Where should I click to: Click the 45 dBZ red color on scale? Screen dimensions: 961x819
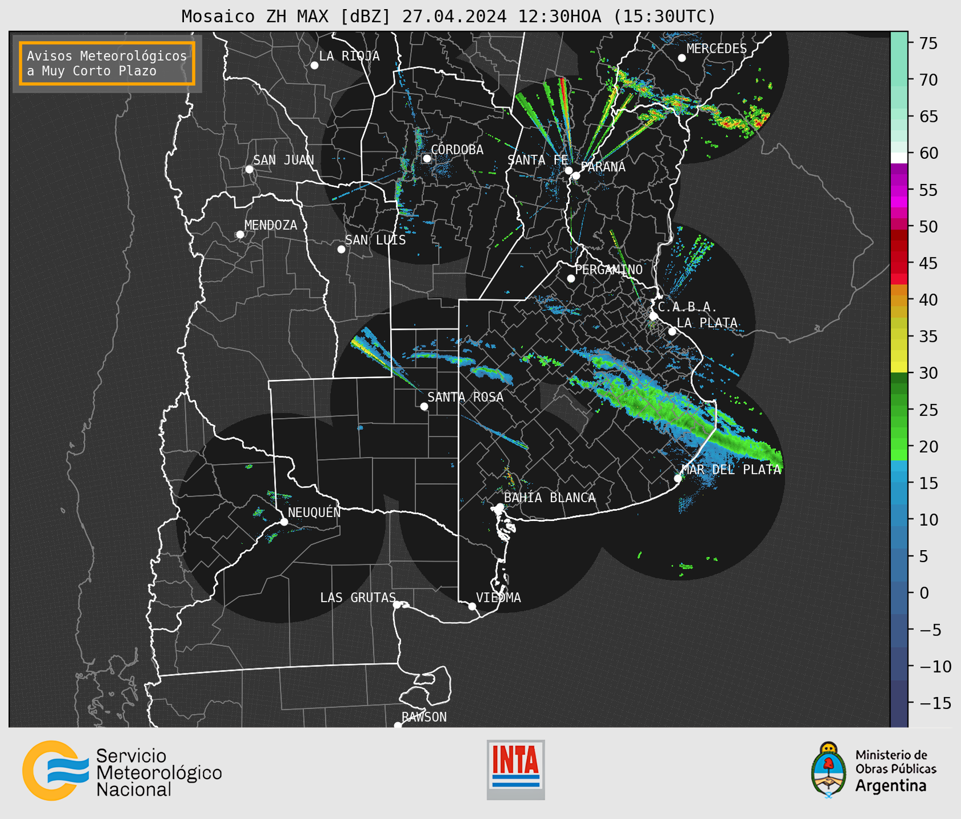(899, 263)
